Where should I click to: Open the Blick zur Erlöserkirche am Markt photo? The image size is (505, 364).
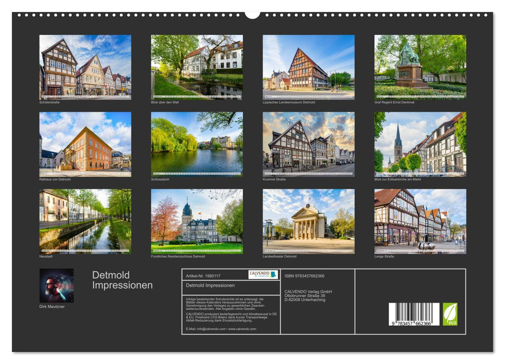[420, 144]
